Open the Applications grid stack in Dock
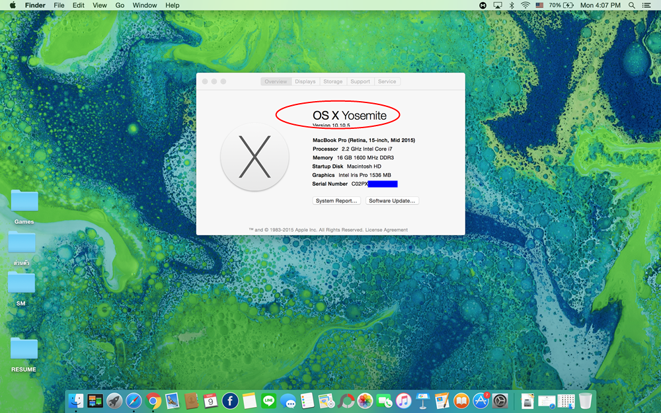The width and height of the screenshot is (661, 413). [x=566, y=401]
